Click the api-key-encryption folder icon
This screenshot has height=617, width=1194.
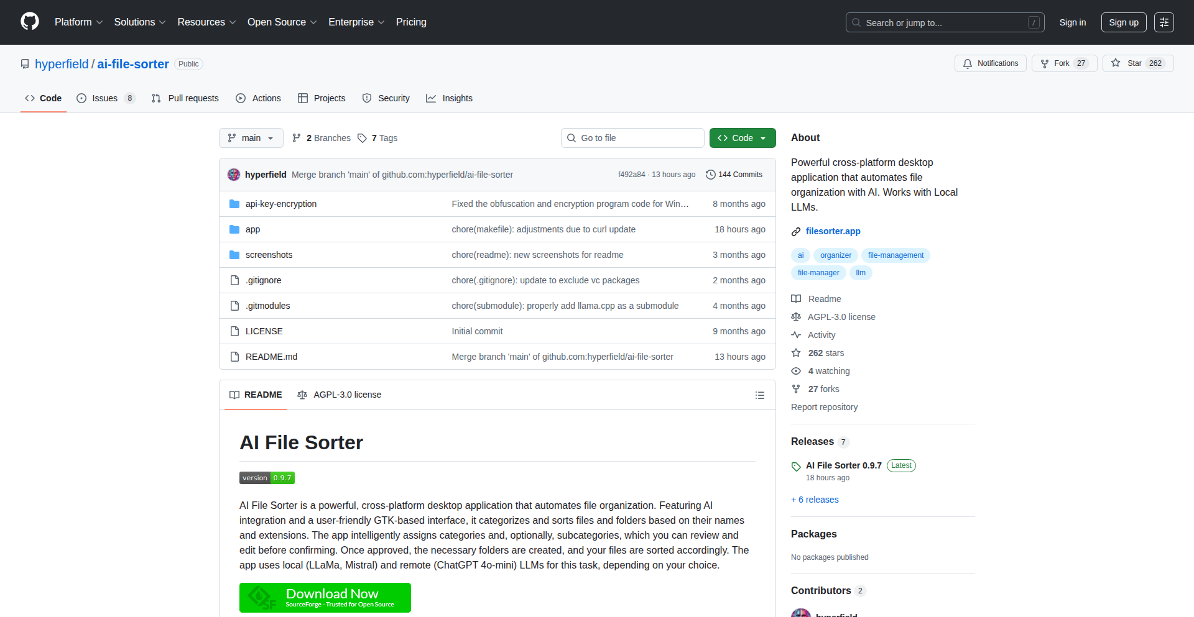234,204
